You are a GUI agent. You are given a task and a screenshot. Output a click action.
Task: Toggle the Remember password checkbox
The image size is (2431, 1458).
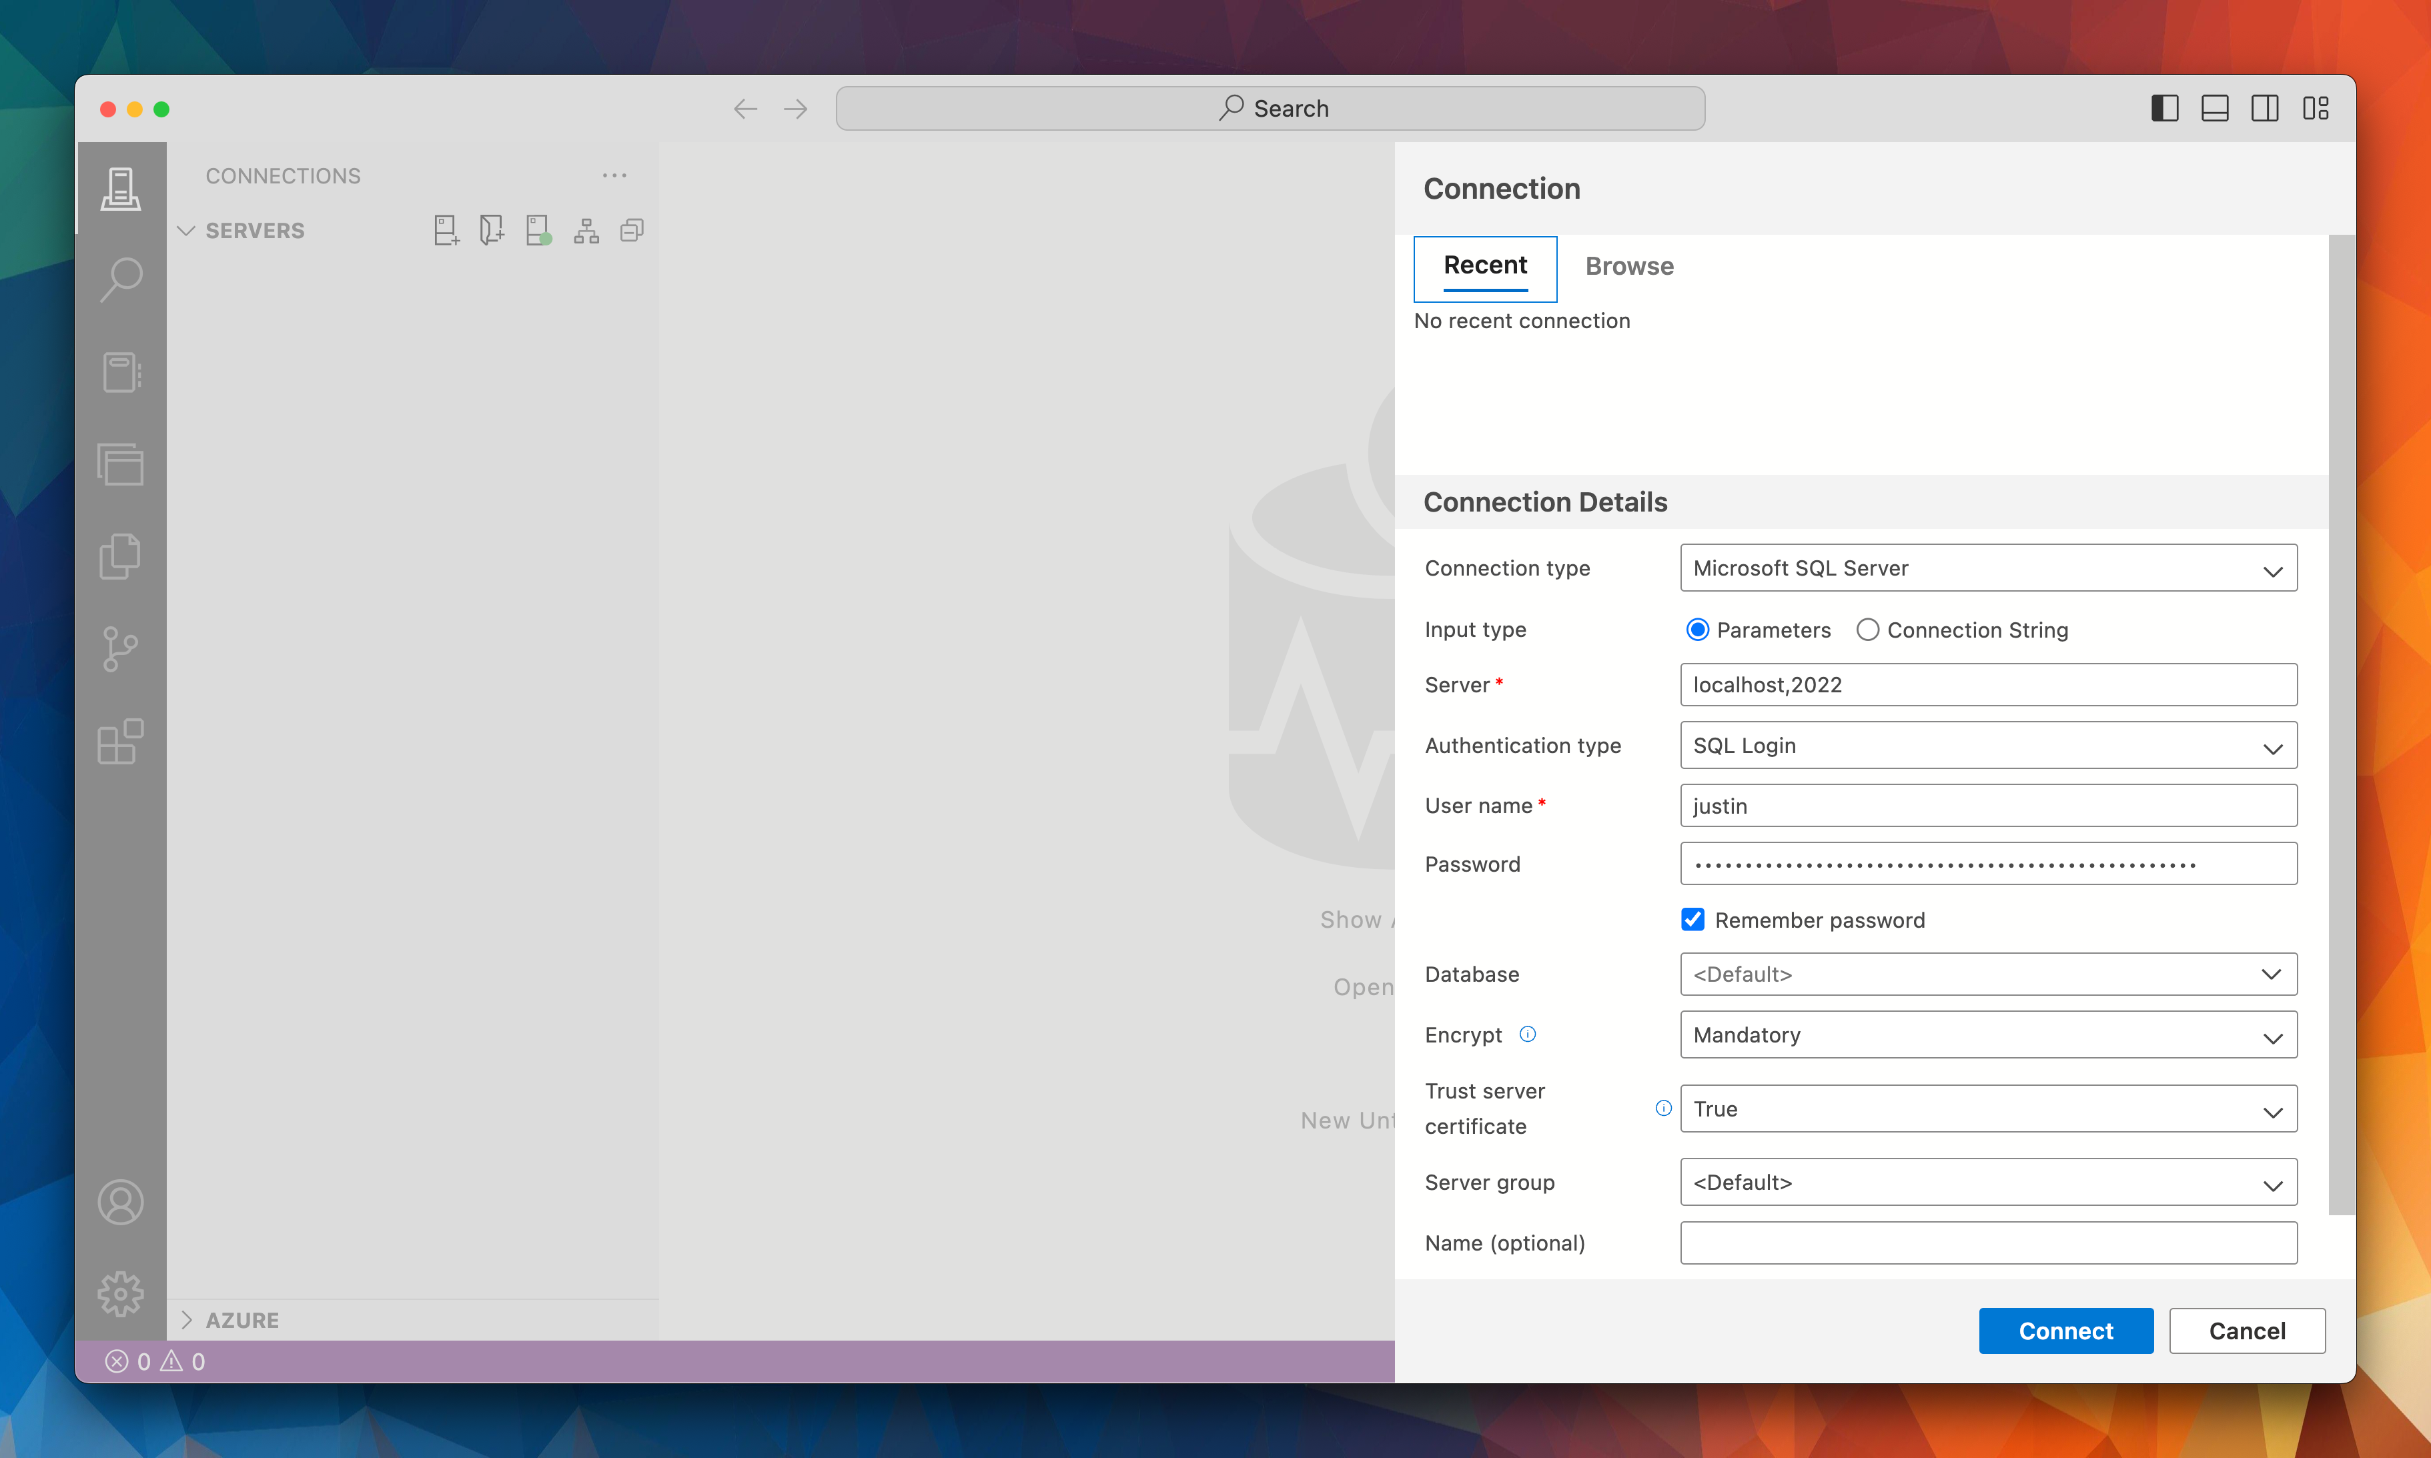point(1692,920)
